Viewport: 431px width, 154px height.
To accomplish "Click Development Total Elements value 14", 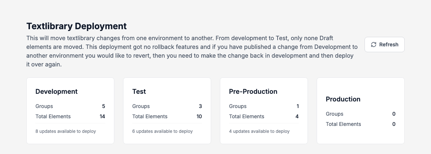I will pos(102,116).
